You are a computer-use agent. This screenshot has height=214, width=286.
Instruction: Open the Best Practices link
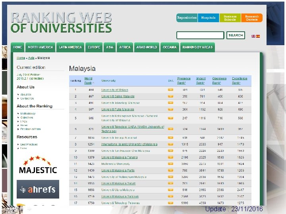click(29, 145)
